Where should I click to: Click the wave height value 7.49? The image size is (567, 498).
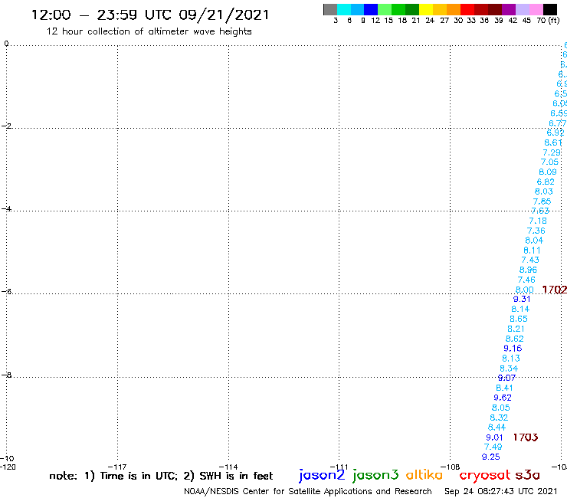click(x=493, y=447)
